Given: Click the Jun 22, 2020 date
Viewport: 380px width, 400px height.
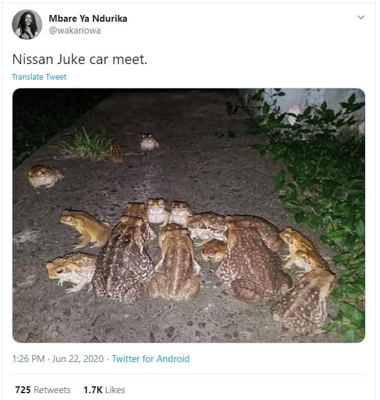Looking at the screenshot, I should [80, 359].
